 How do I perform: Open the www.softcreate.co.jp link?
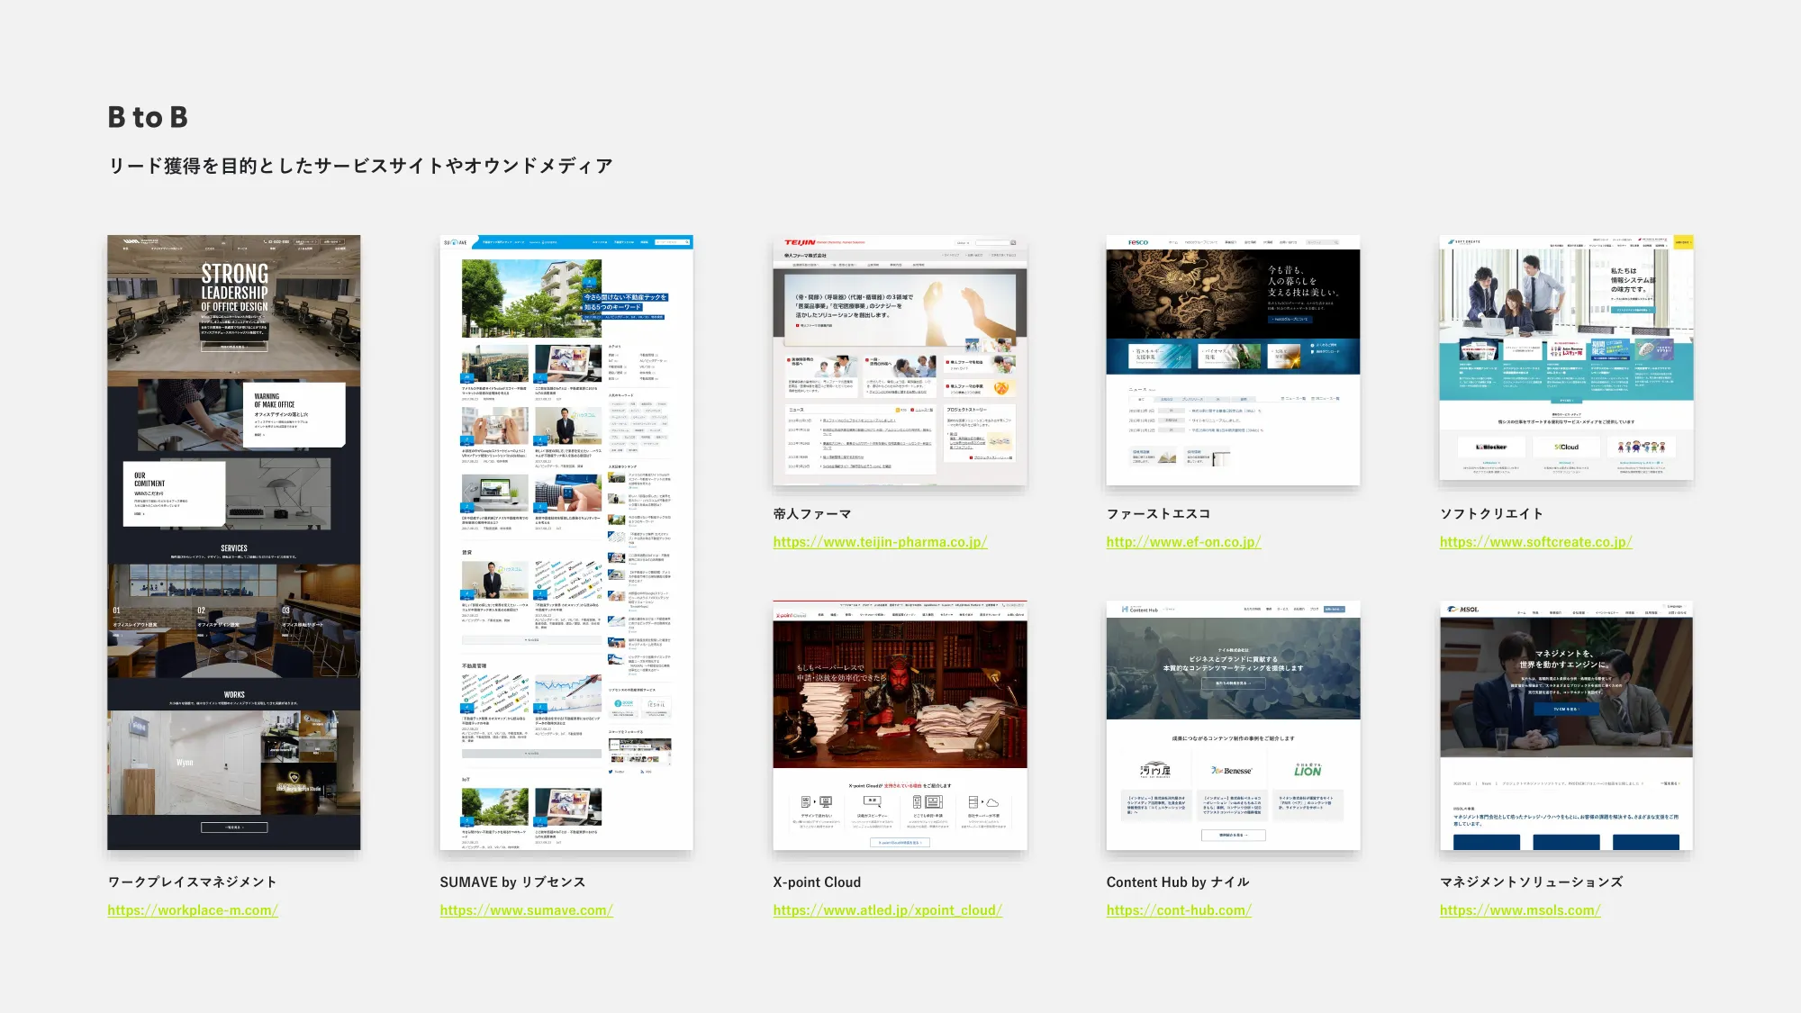(x=1535, y=542)
